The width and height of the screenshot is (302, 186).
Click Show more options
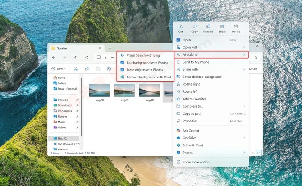(197, 162)
